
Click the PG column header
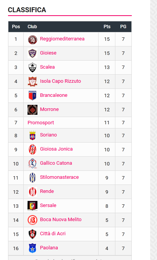point(123,27)
